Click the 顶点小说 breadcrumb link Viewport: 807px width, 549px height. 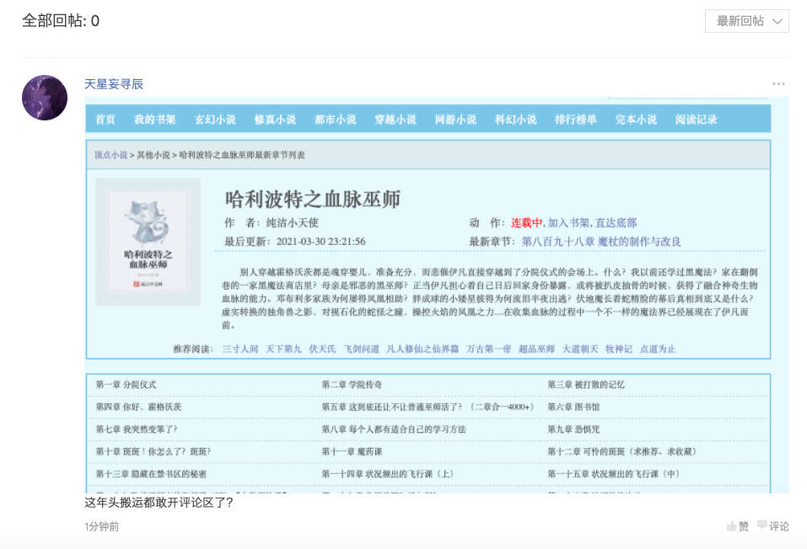(x=110, y=155)
